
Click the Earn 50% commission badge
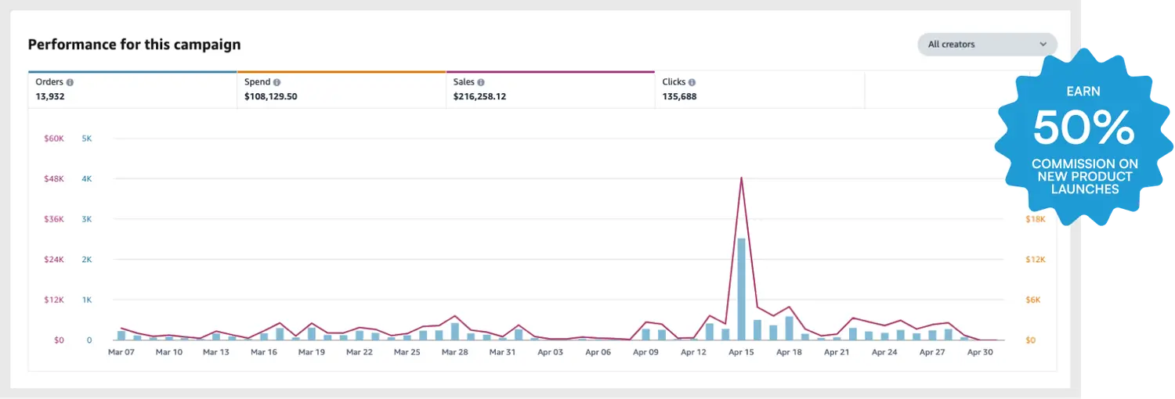[x=1084, y=137]
